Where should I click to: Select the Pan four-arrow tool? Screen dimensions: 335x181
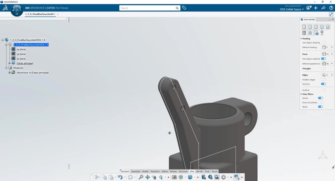(x=147, y=177)
